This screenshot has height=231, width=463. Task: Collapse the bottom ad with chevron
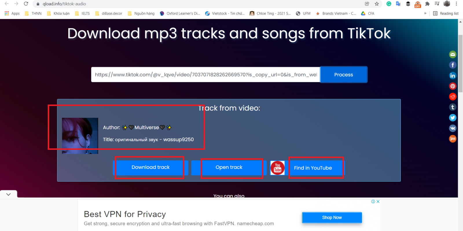click(x=8, y=194)
